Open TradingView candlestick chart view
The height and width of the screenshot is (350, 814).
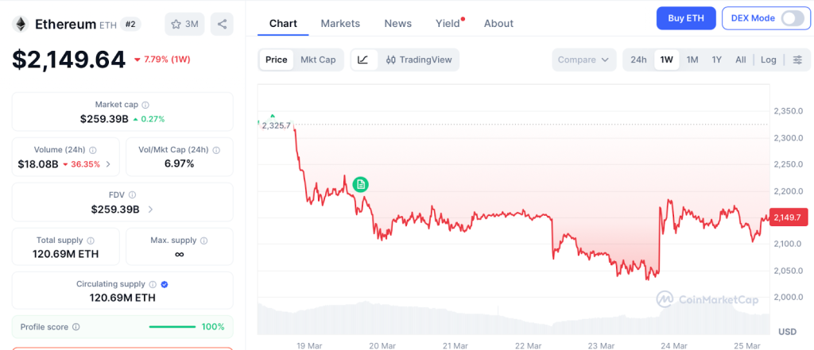[x=417, y=60]
